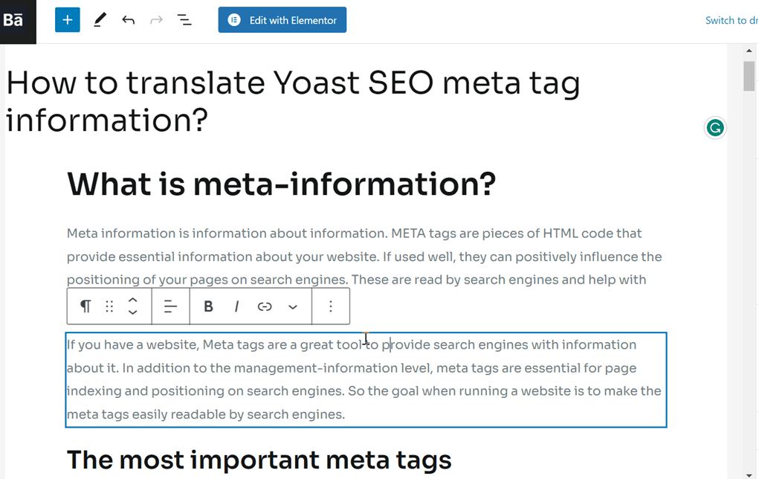This screenshot has width=759, height=479.
Task: Click the post title text
Action: [x=293, y=101]
